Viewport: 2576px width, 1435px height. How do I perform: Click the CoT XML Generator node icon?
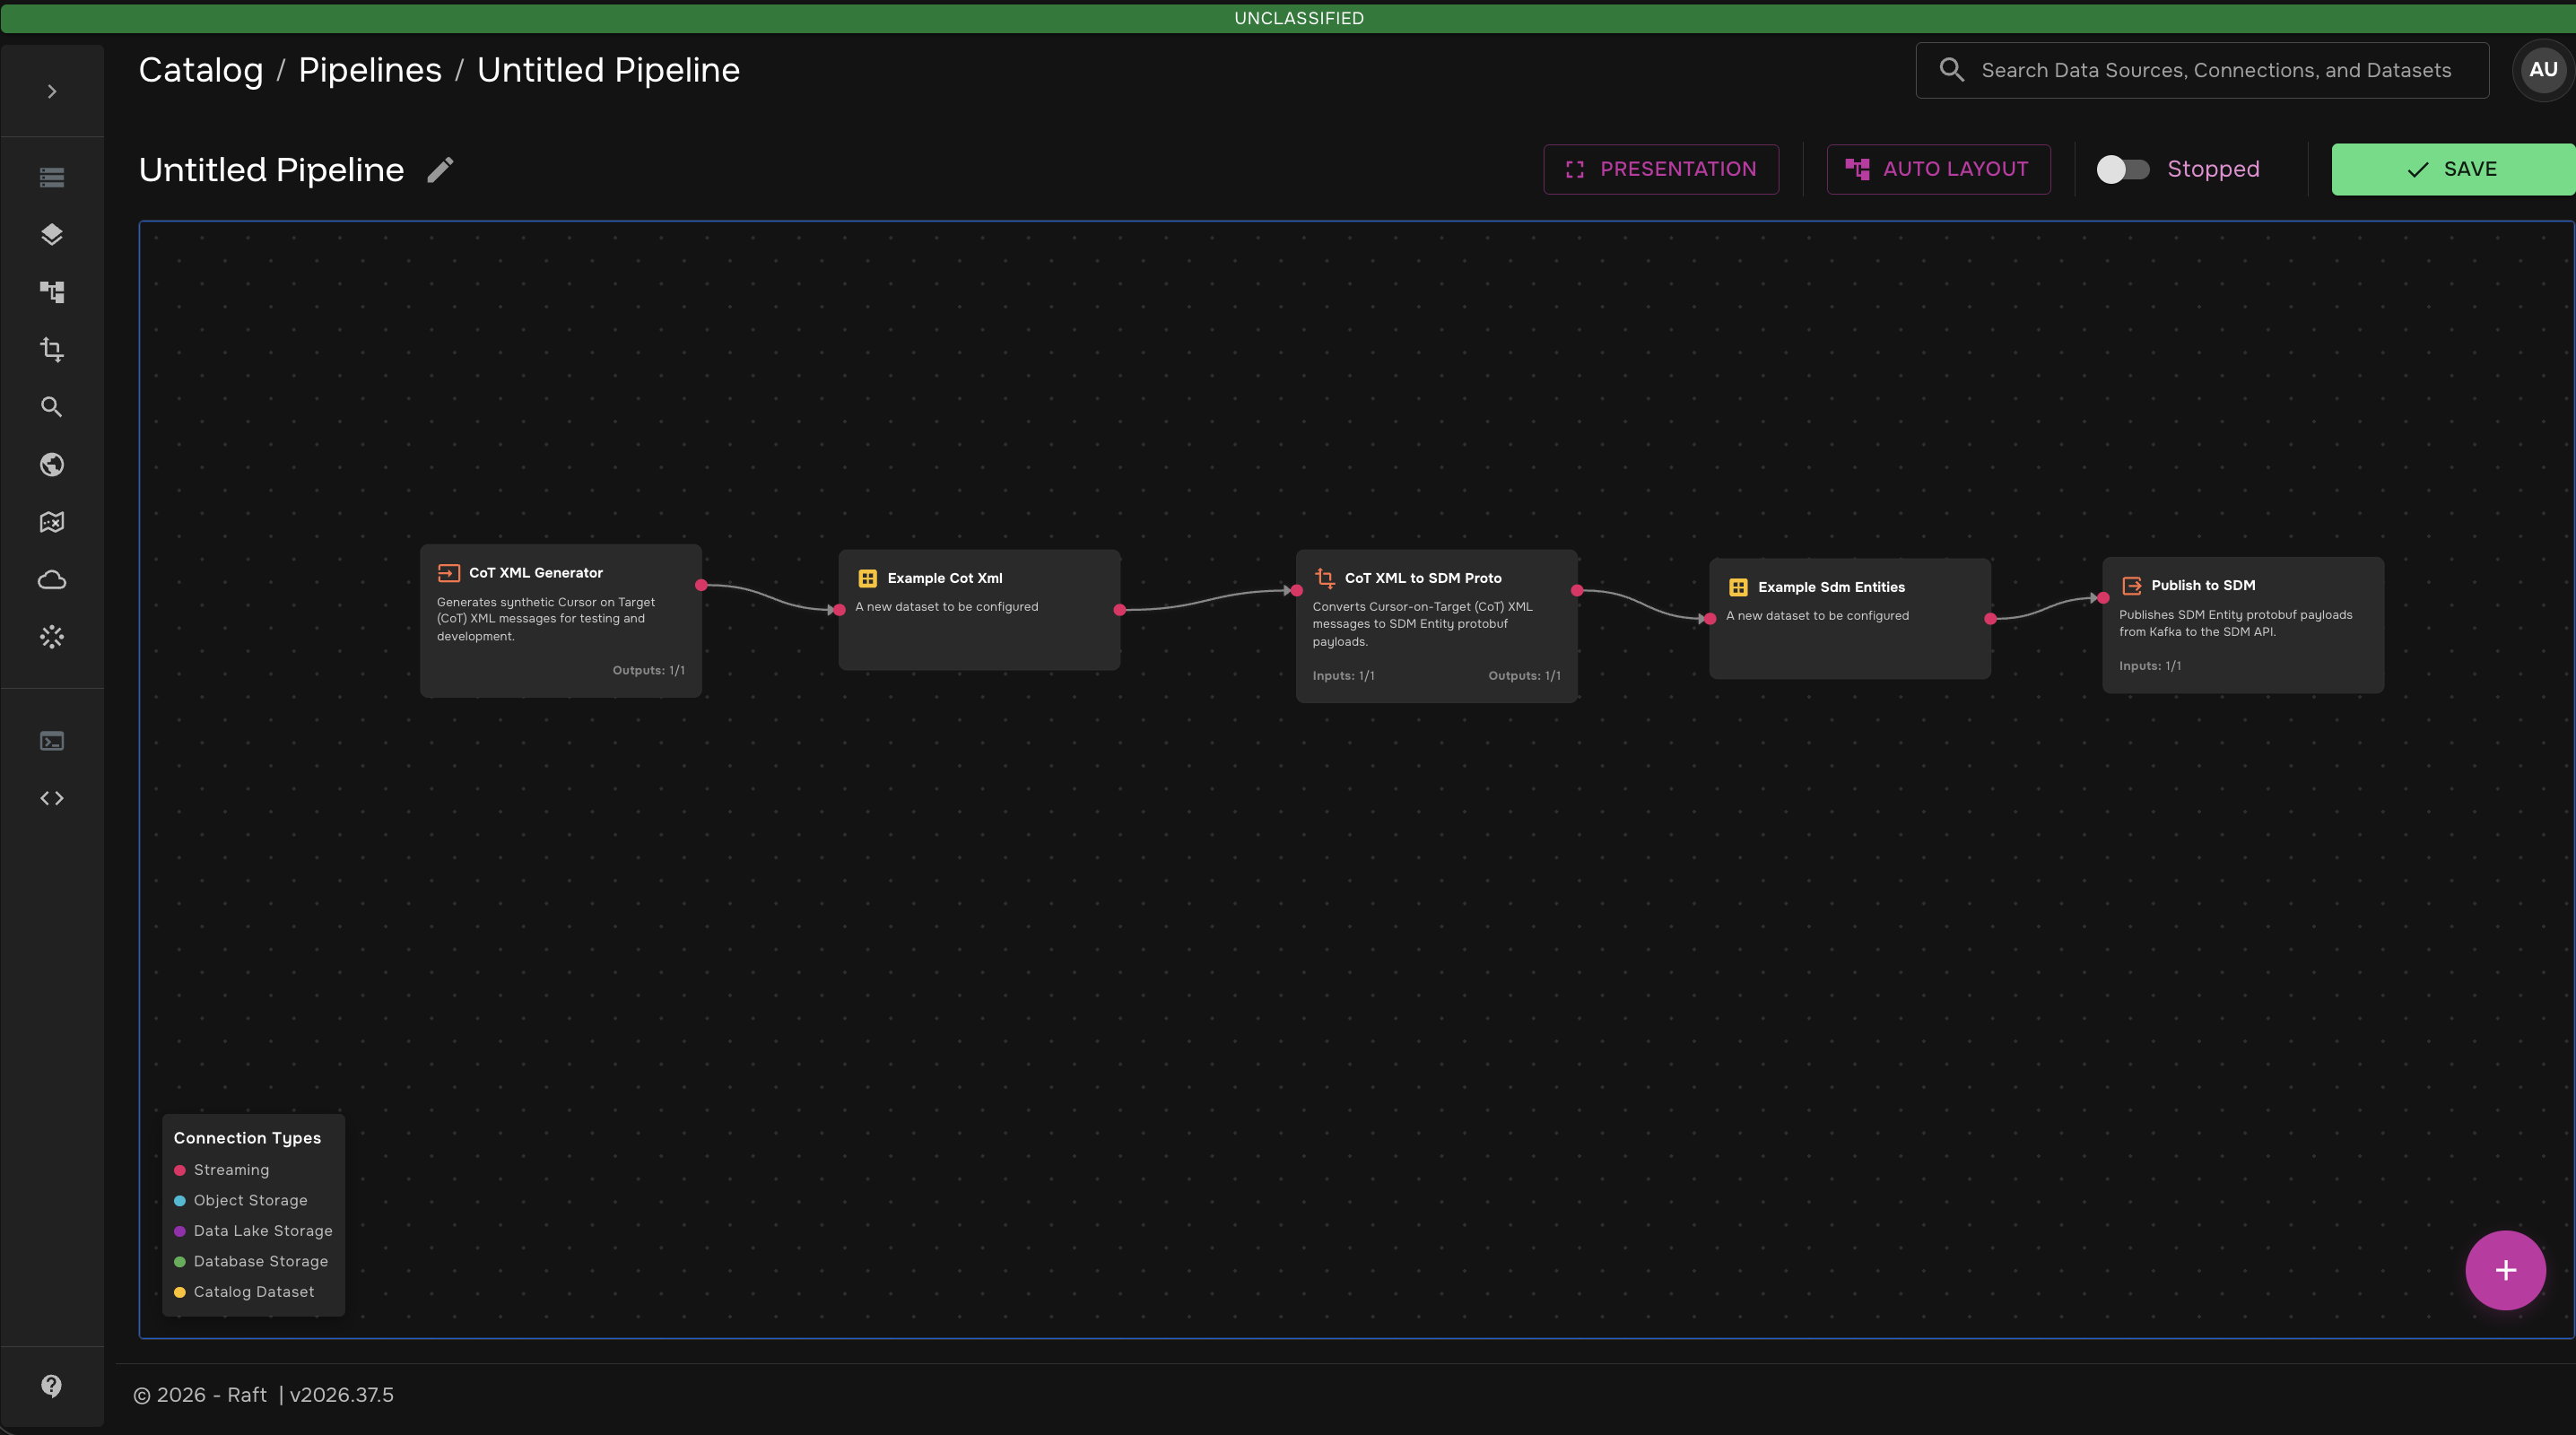pyautogui.click(x=449, y=573)
